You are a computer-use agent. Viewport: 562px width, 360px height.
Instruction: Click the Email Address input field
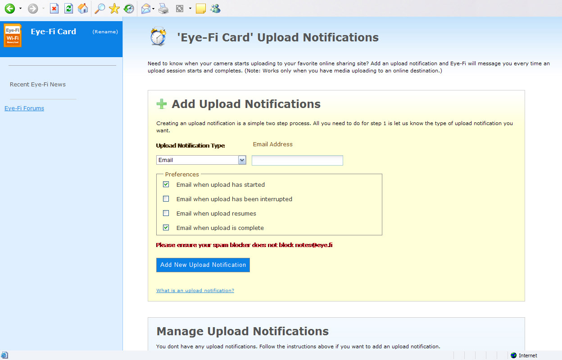[297, 160]
